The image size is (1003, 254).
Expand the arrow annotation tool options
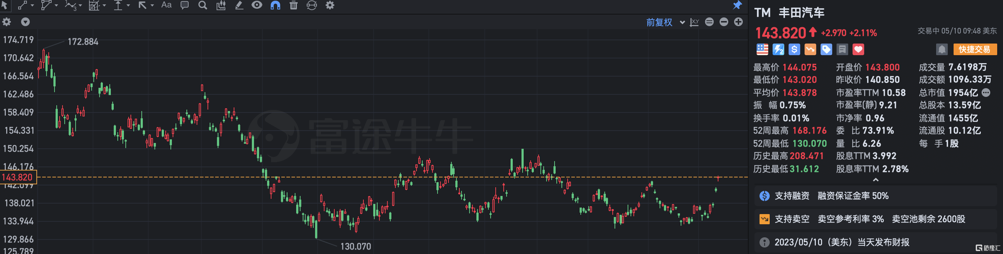click(152, 5)
